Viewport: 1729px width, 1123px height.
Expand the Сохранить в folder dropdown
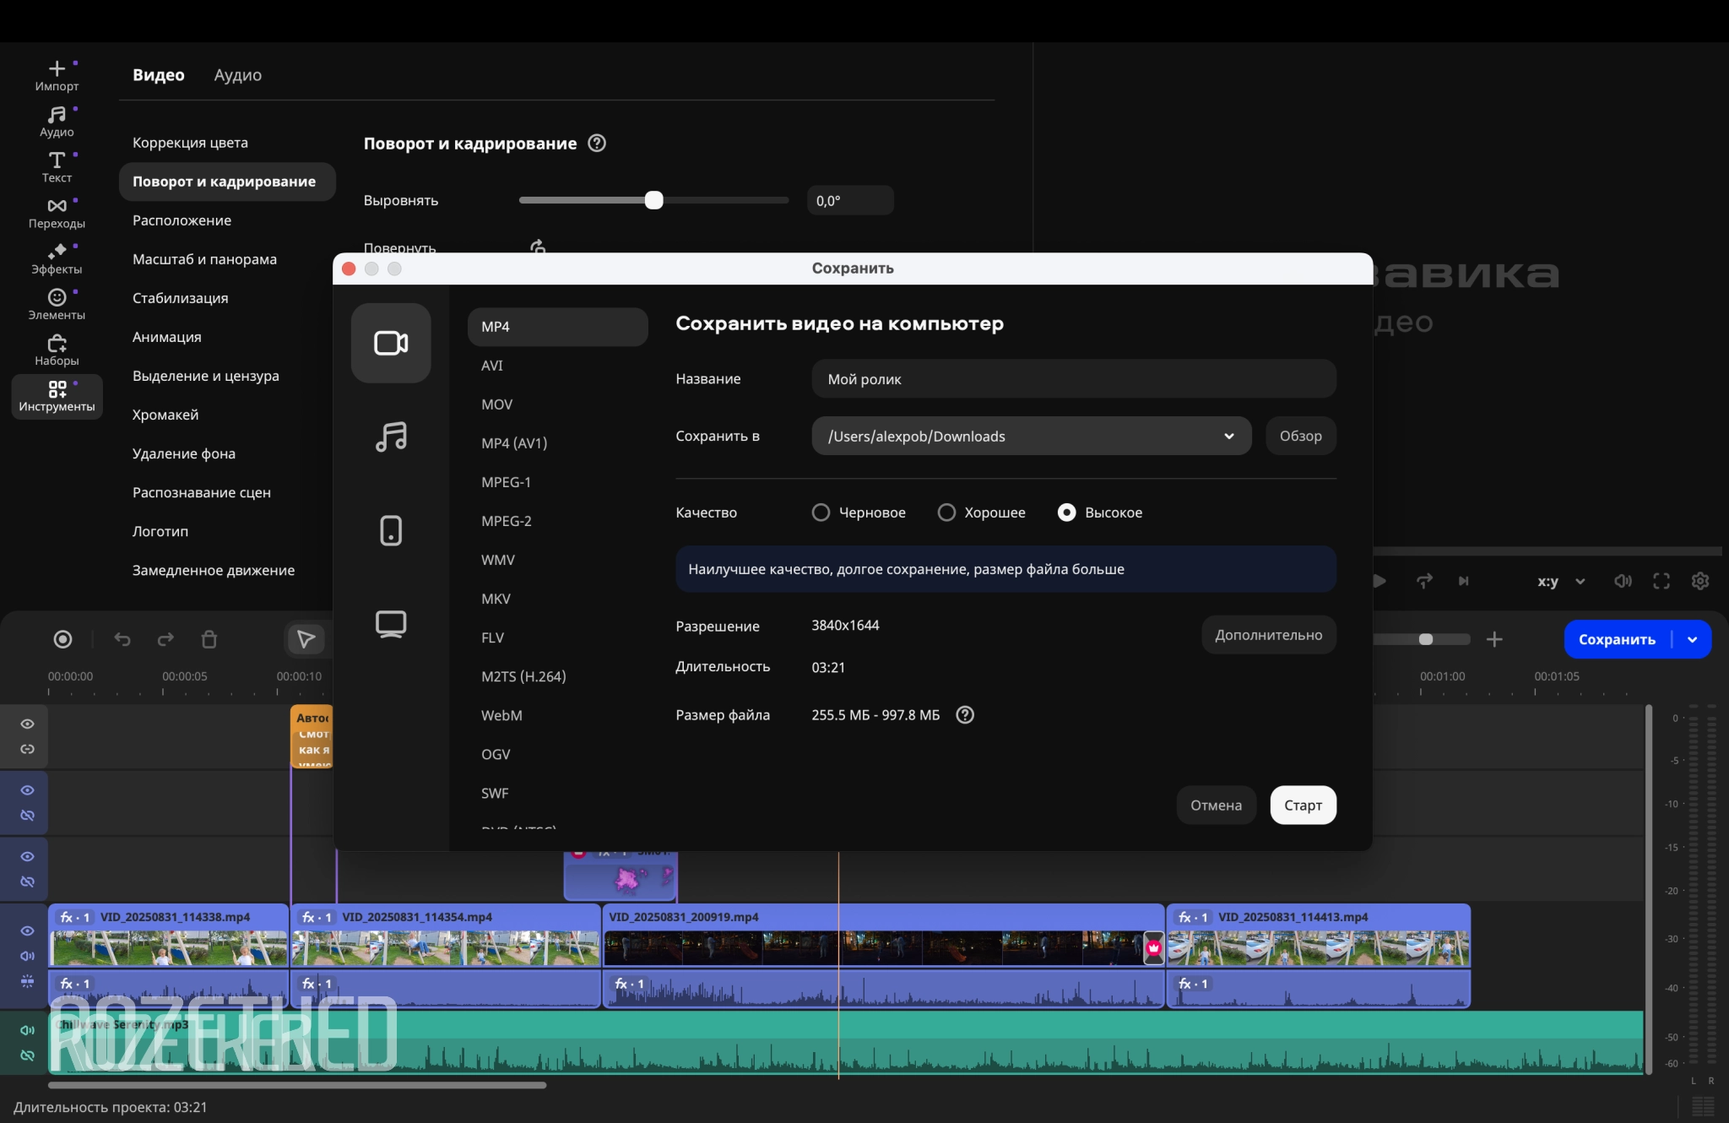(1228, 437)
